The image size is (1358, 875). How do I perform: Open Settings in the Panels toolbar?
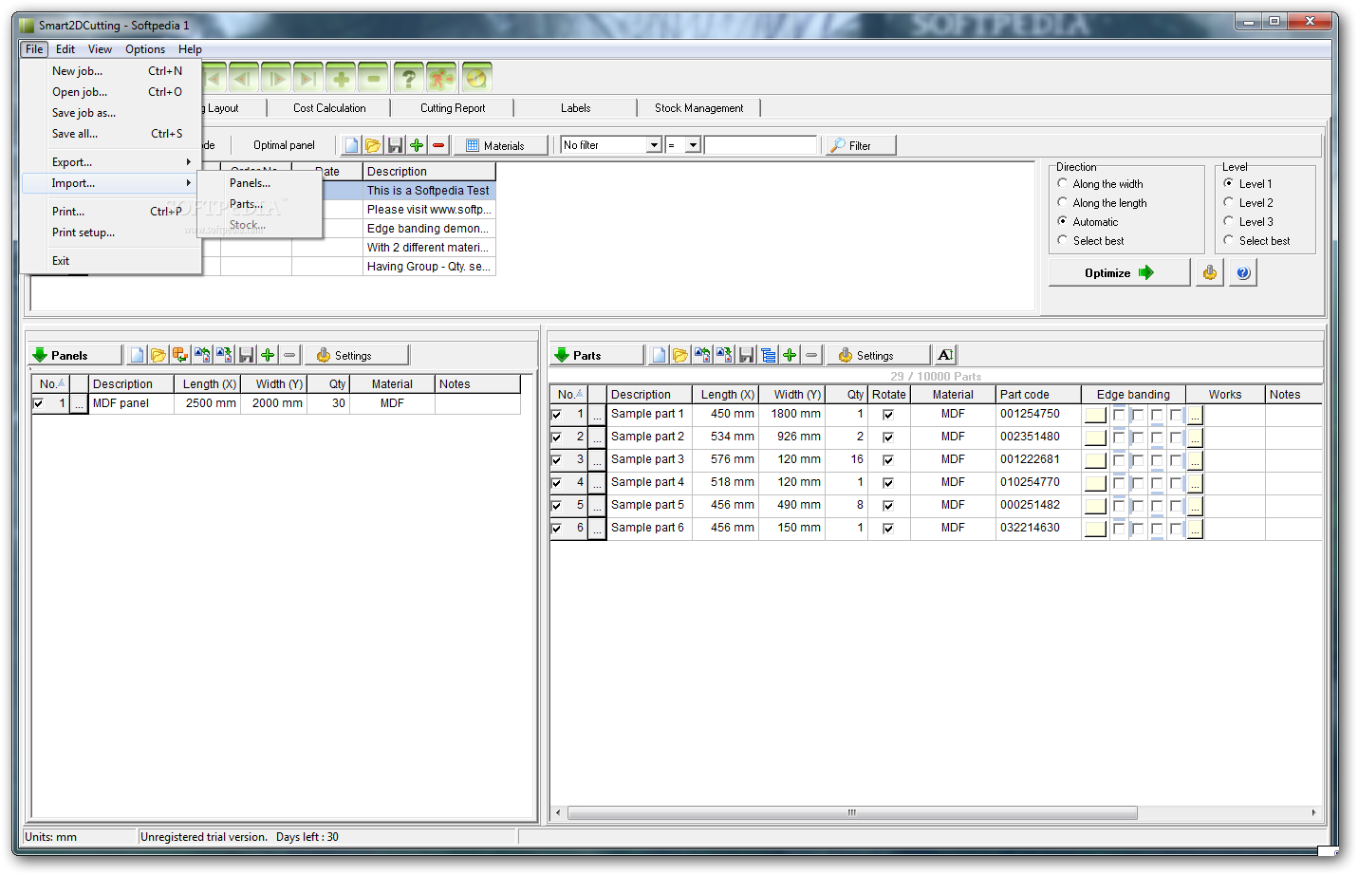(x=357, y=355)
